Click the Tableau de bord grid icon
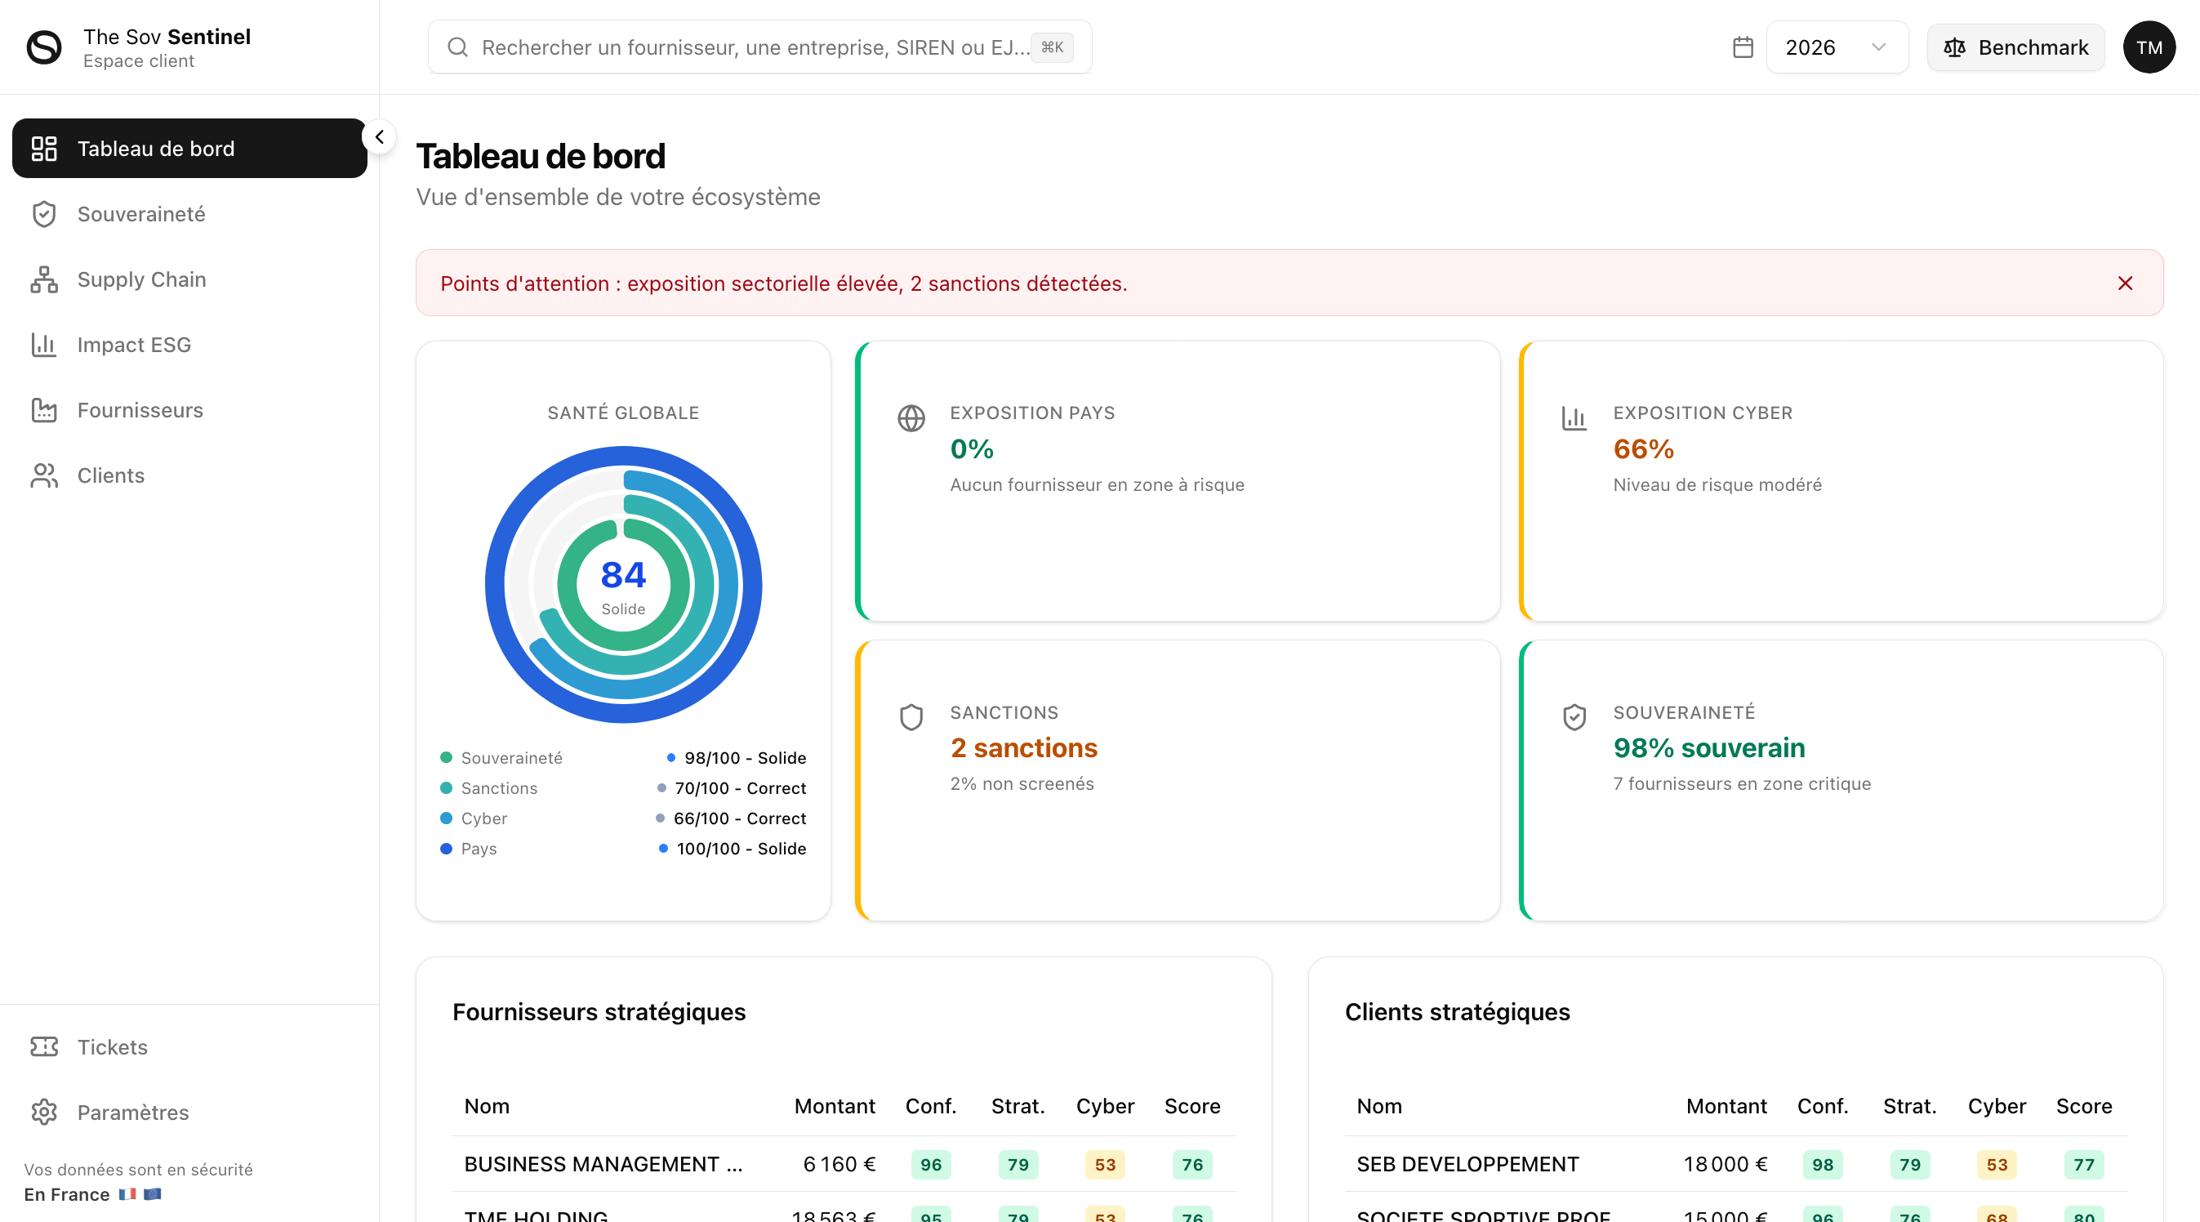 44,149
